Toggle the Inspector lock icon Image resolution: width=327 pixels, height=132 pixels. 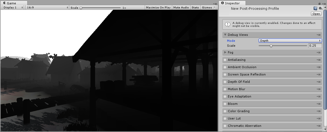[320, 3]
